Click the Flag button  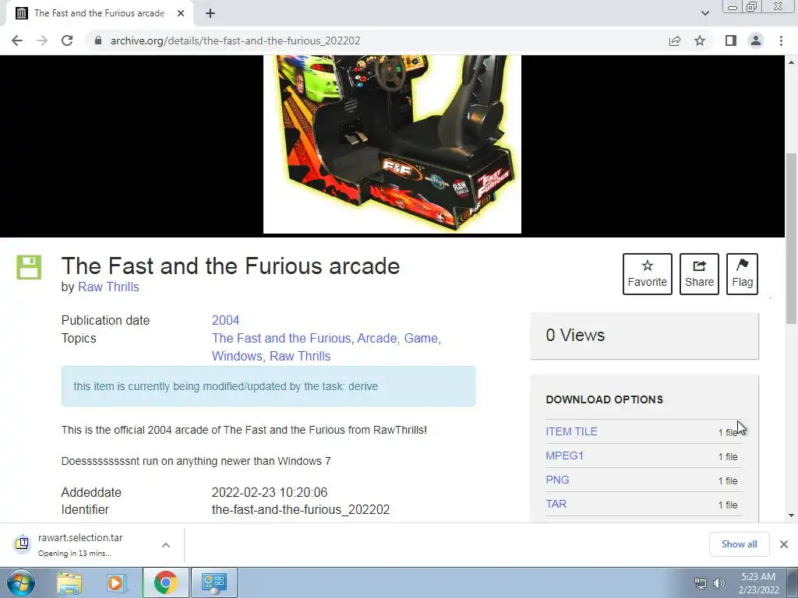click(742, 274)
